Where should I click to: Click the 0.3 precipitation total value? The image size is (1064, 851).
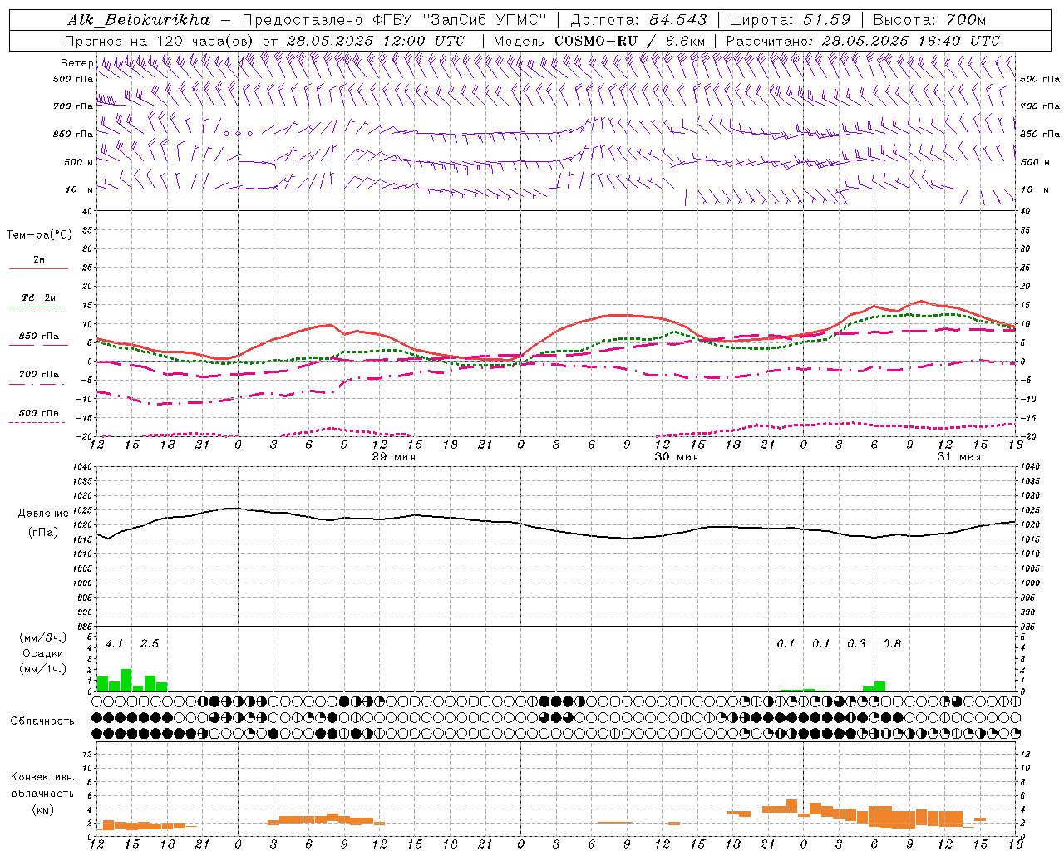(x=856, y=644)
